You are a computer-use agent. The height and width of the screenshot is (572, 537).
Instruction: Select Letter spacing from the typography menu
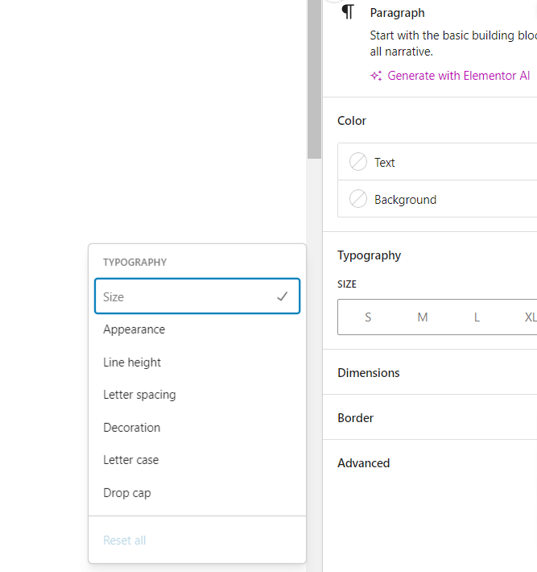(x=196, y=395)
